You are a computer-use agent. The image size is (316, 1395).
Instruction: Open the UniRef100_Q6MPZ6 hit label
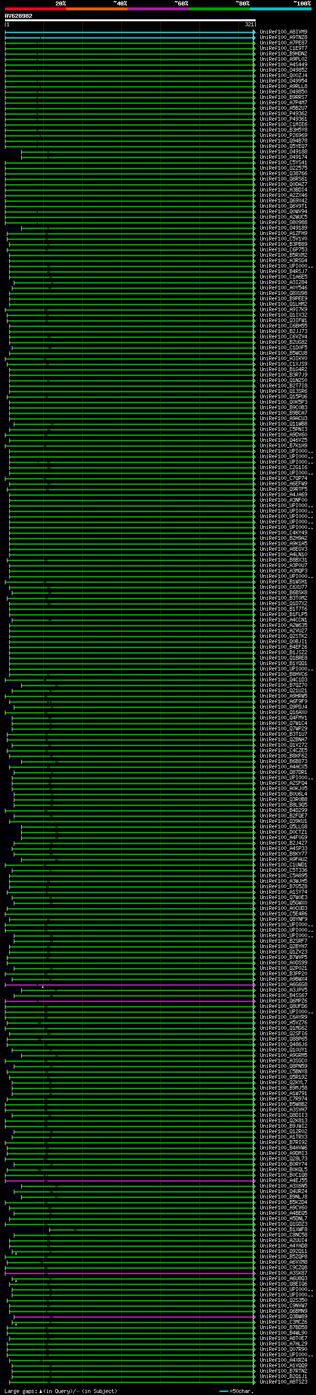pyautogui.click(x=283, y=1001)
